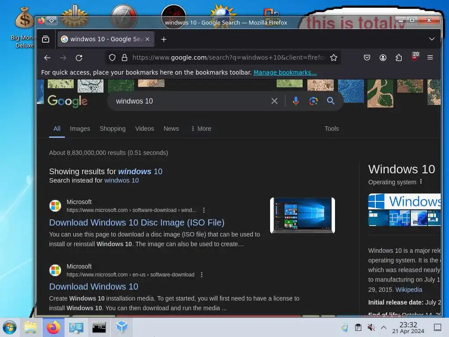
Task: Close the windwos 10 Google Search tab
Action: coord(147,39)
